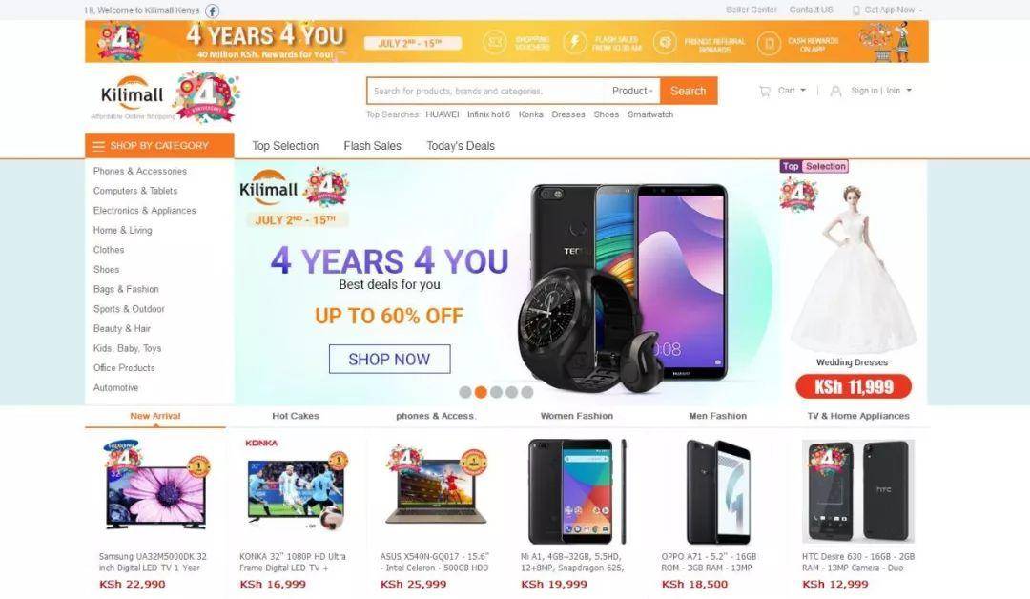Click the user profile icon by Sign in

pos(835,92)
